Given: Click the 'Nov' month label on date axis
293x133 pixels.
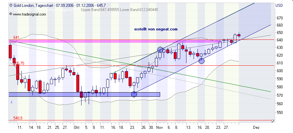Looking at the screenshot, I should click(x=159, y=127).
